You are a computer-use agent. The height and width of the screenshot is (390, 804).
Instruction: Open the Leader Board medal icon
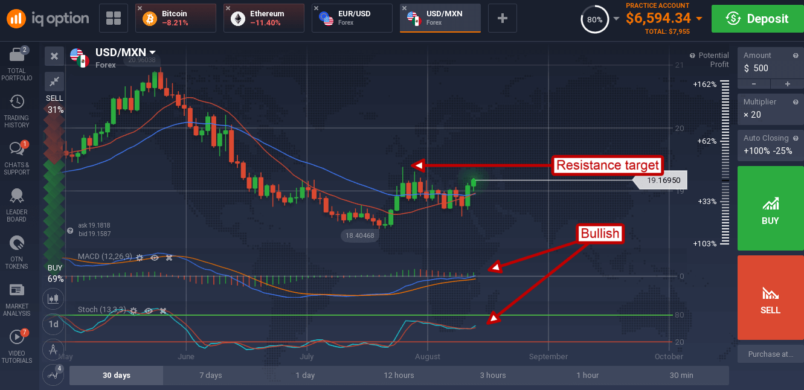(16, 196)
